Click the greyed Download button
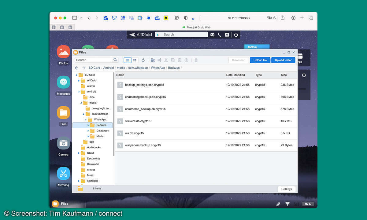367x220 pixels. pyautogui.click(x=239, y=60)
